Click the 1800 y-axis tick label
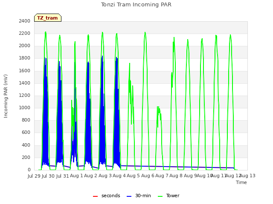 tap(25, 58)
